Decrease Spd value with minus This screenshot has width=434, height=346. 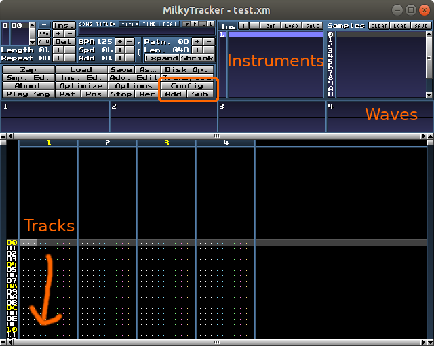(x=130, y=50)
